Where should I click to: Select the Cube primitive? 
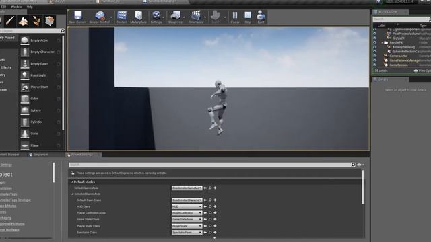point(40,99)
